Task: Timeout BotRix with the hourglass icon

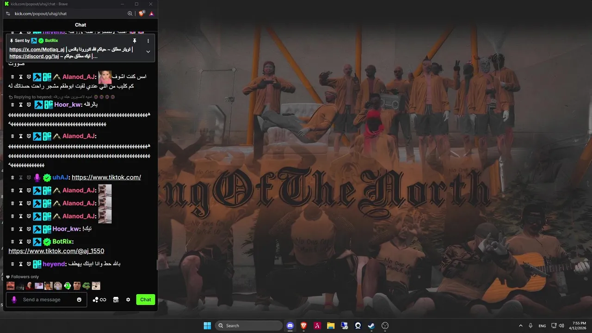Action: click(x=20, y=241)
